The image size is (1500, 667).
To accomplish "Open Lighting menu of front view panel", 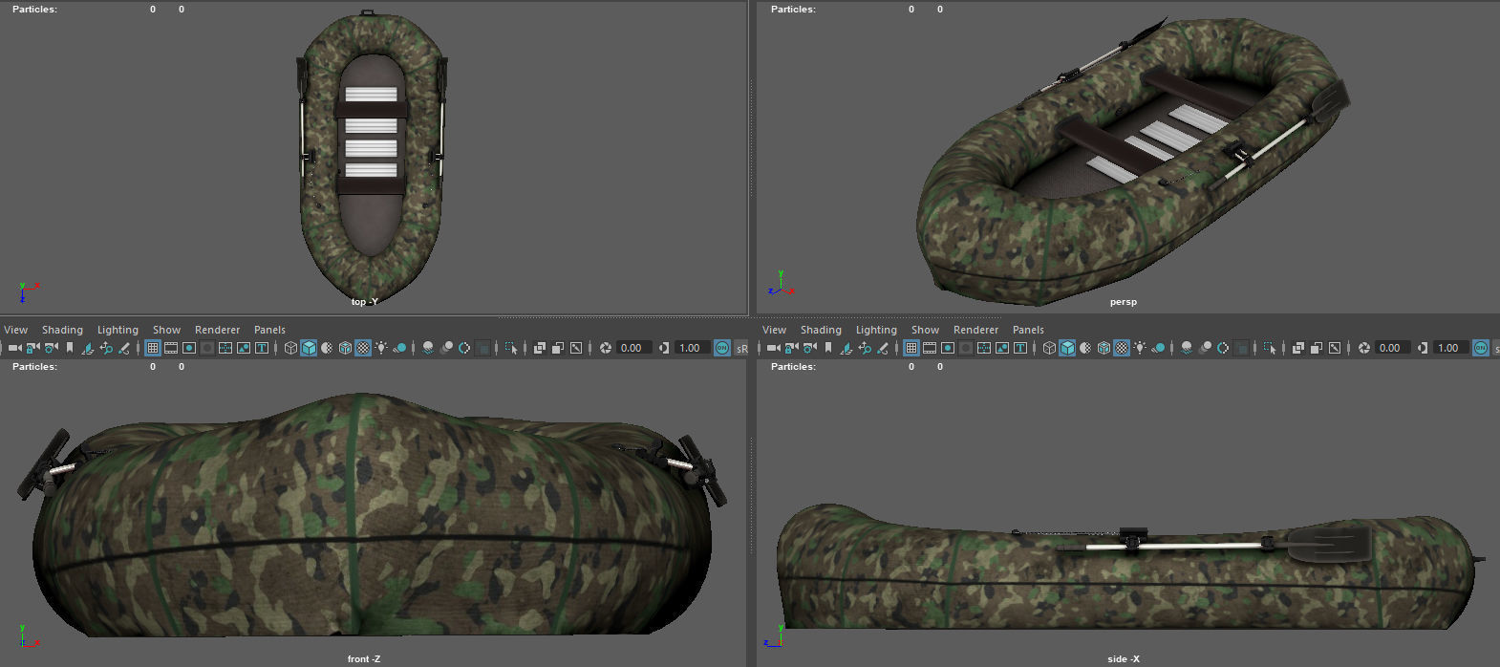I will point(118,330).
